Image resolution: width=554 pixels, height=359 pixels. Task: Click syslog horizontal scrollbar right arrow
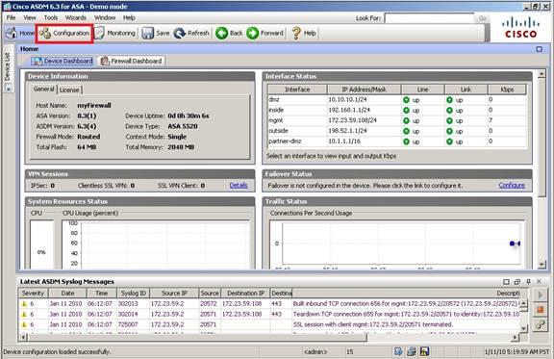point(515,338)
